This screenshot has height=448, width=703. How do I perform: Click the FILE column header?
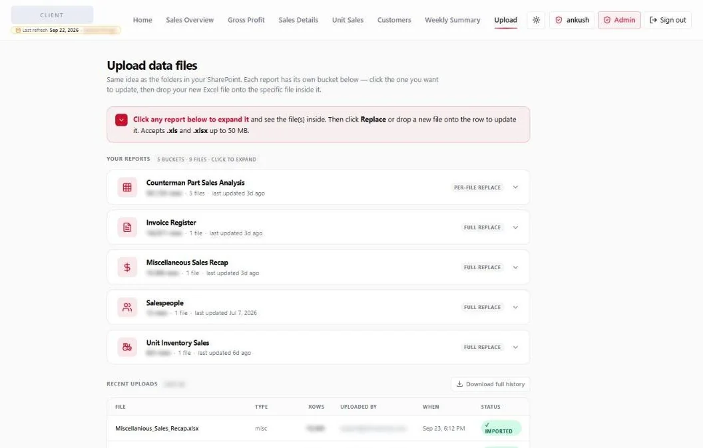[120, 407]
